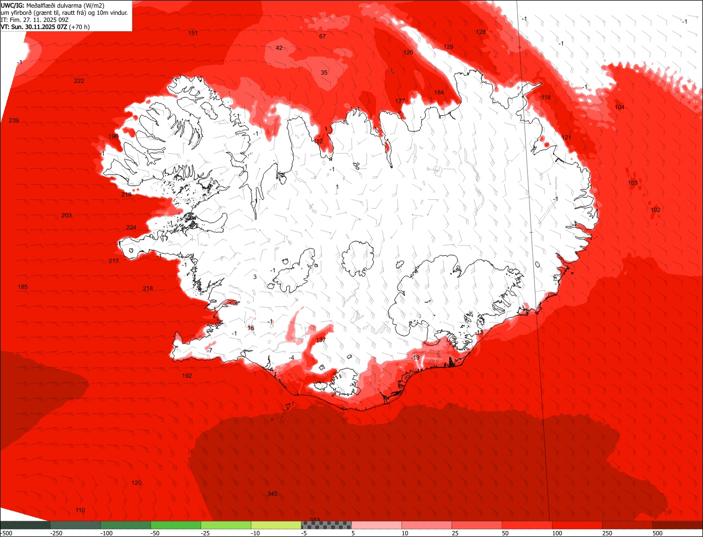
Task: Click the bright green -50 to -25 legend swatch
Action: coord(176,525)
